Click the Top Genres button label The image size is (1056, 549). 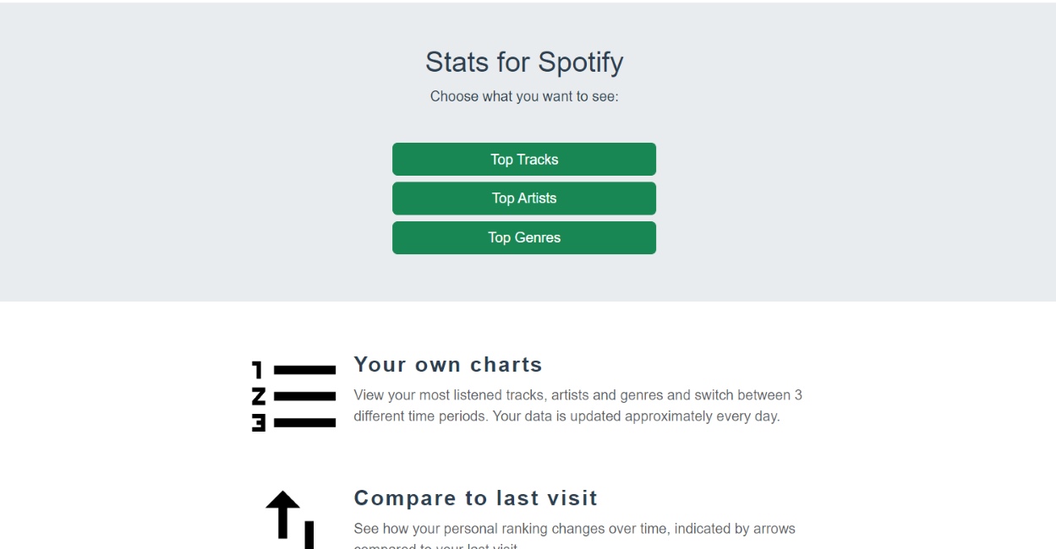pyautogui.click(x=523, y=237)
